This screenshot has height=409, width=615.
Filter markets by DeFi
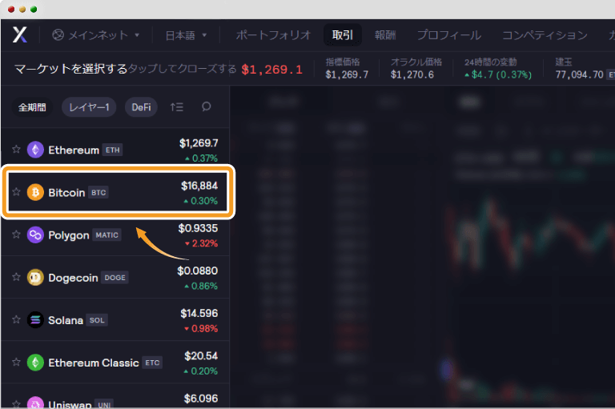click(141, 107)
